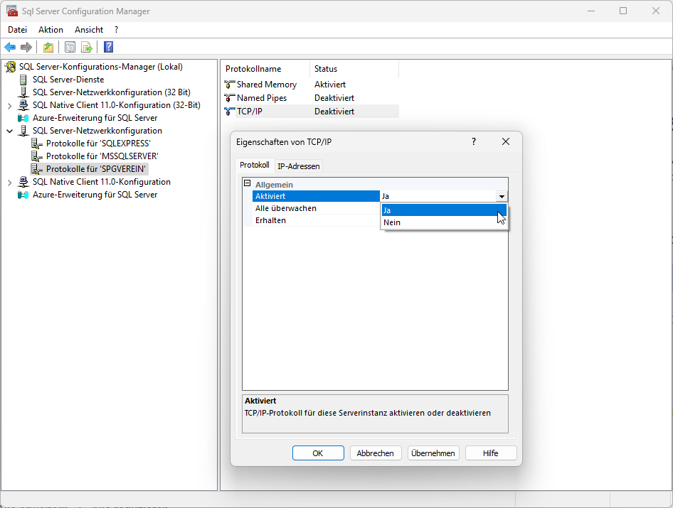Expand SQL Native Client 11.0-Konfiguration (32-Bit)
Viewport: 673px width, 508px height.
coord(9,105)
